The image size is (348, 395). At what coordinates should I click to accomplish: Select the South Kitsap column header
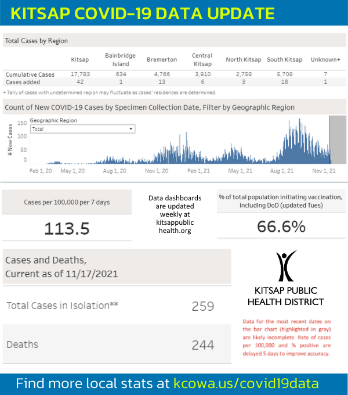(284, 60)
